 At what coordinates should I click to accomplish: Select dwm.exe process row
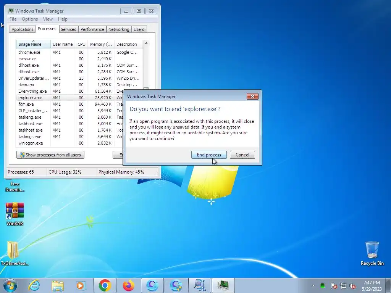[x=79, y=85]
